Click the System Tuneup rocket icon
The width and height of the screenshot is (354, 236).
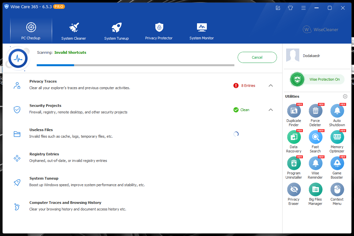[x=17, y=183]
